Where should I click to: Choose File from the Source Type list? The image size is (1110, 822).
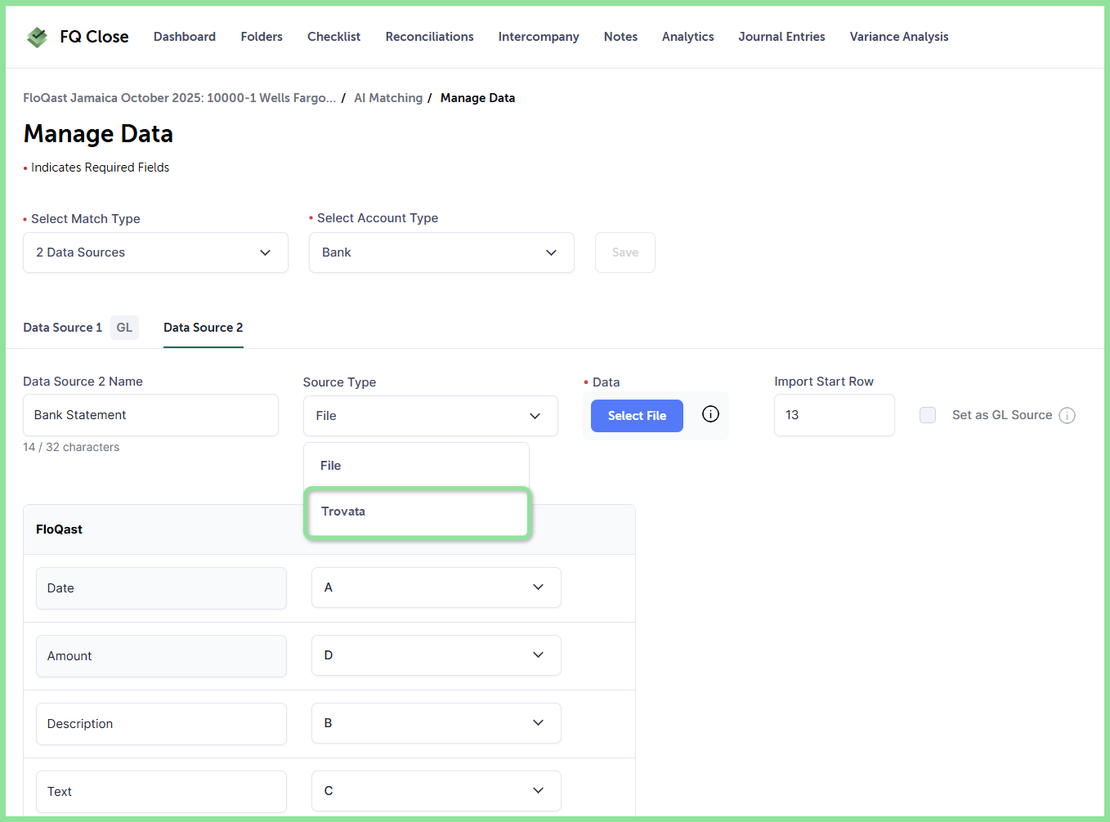(x=417, y=466)
